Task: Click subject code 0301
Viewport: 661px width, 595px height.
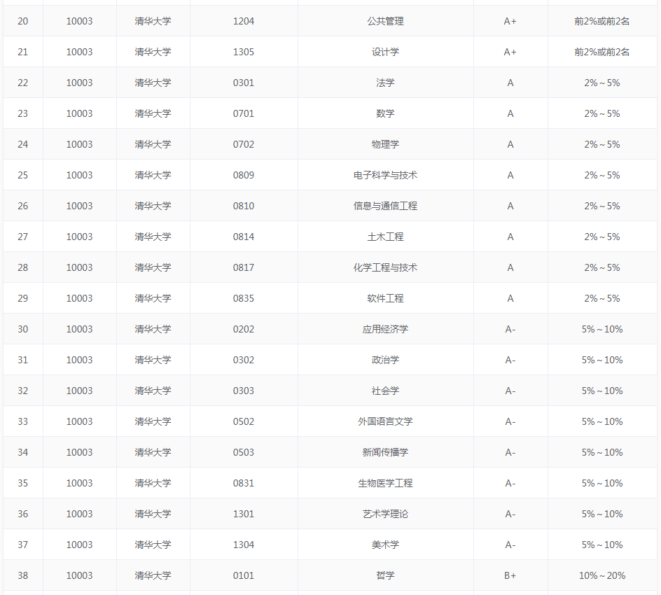Action: (x=244, y=83)
